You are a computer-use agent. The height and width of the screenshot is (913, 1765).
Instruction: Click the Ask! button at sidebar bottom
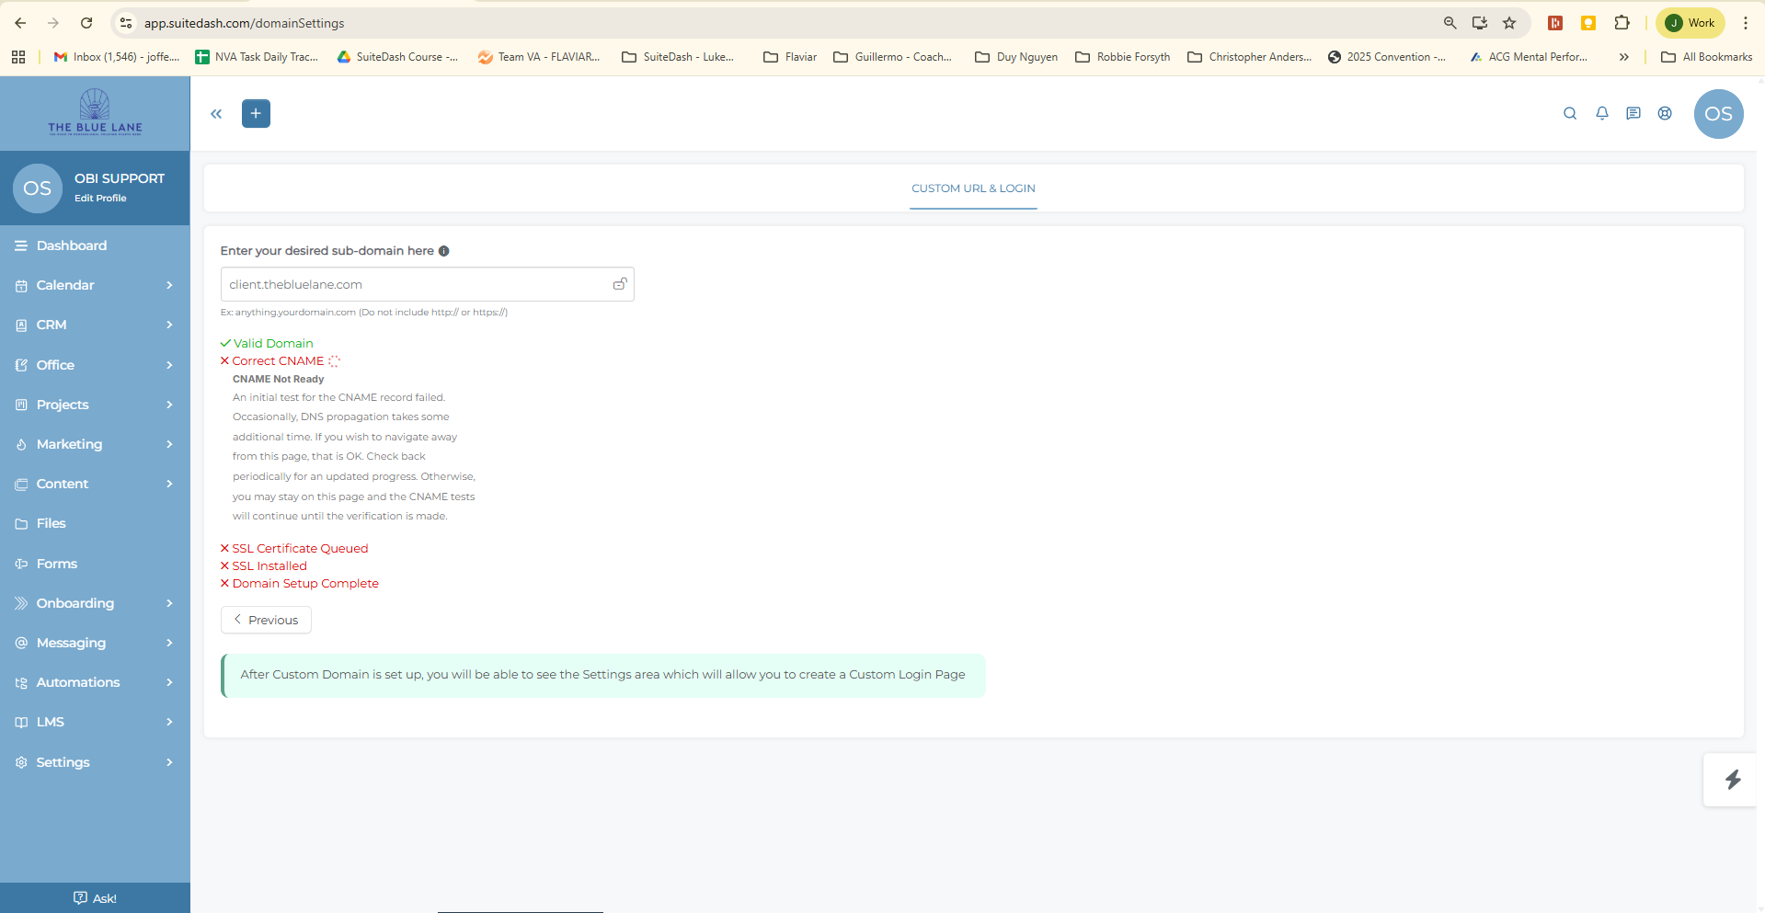click(x=95, y=898)
